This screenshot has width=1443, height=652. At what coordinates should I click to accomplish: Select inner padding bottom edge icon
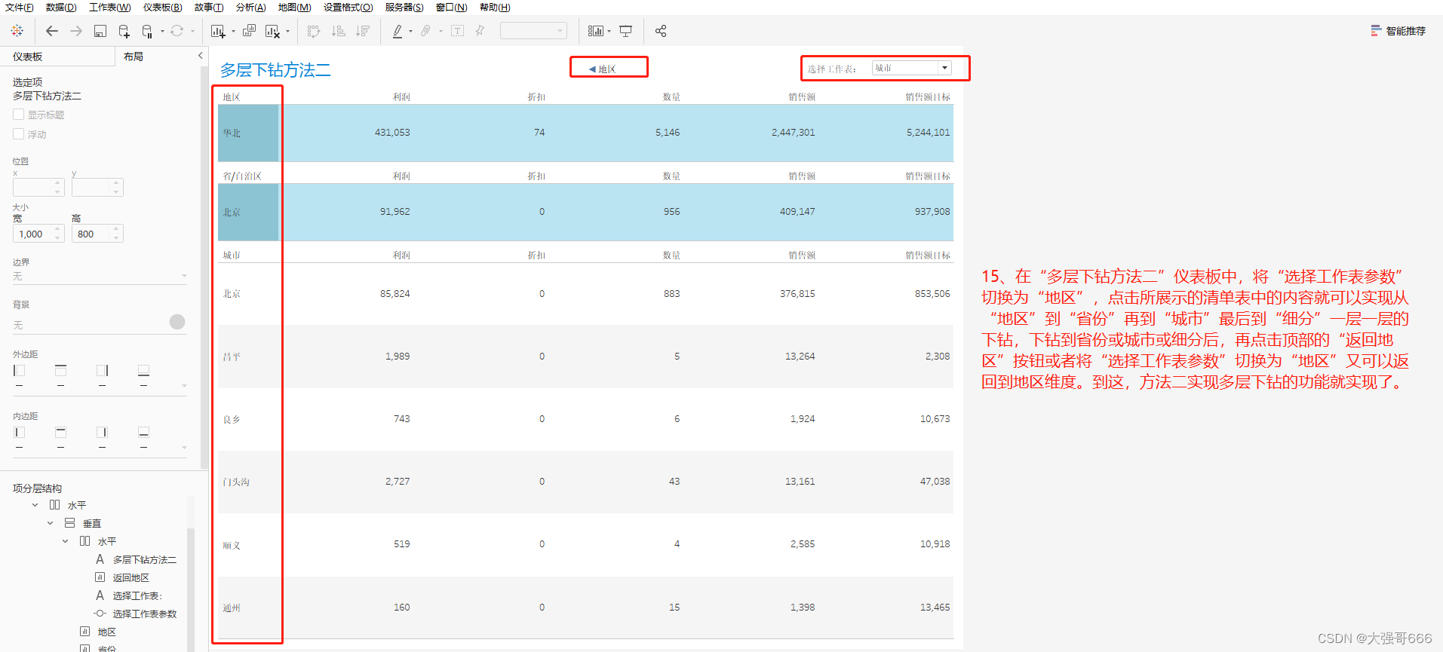pyautogui.click(x=143, y=432)
